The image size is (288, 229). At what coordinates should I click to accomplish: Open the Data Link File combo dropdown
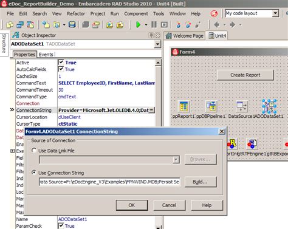click(176, 160)
